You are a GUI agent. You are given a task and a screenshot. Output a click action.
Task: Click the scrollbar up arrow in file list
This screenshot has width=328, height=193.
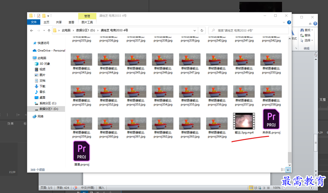click(289, 39)
